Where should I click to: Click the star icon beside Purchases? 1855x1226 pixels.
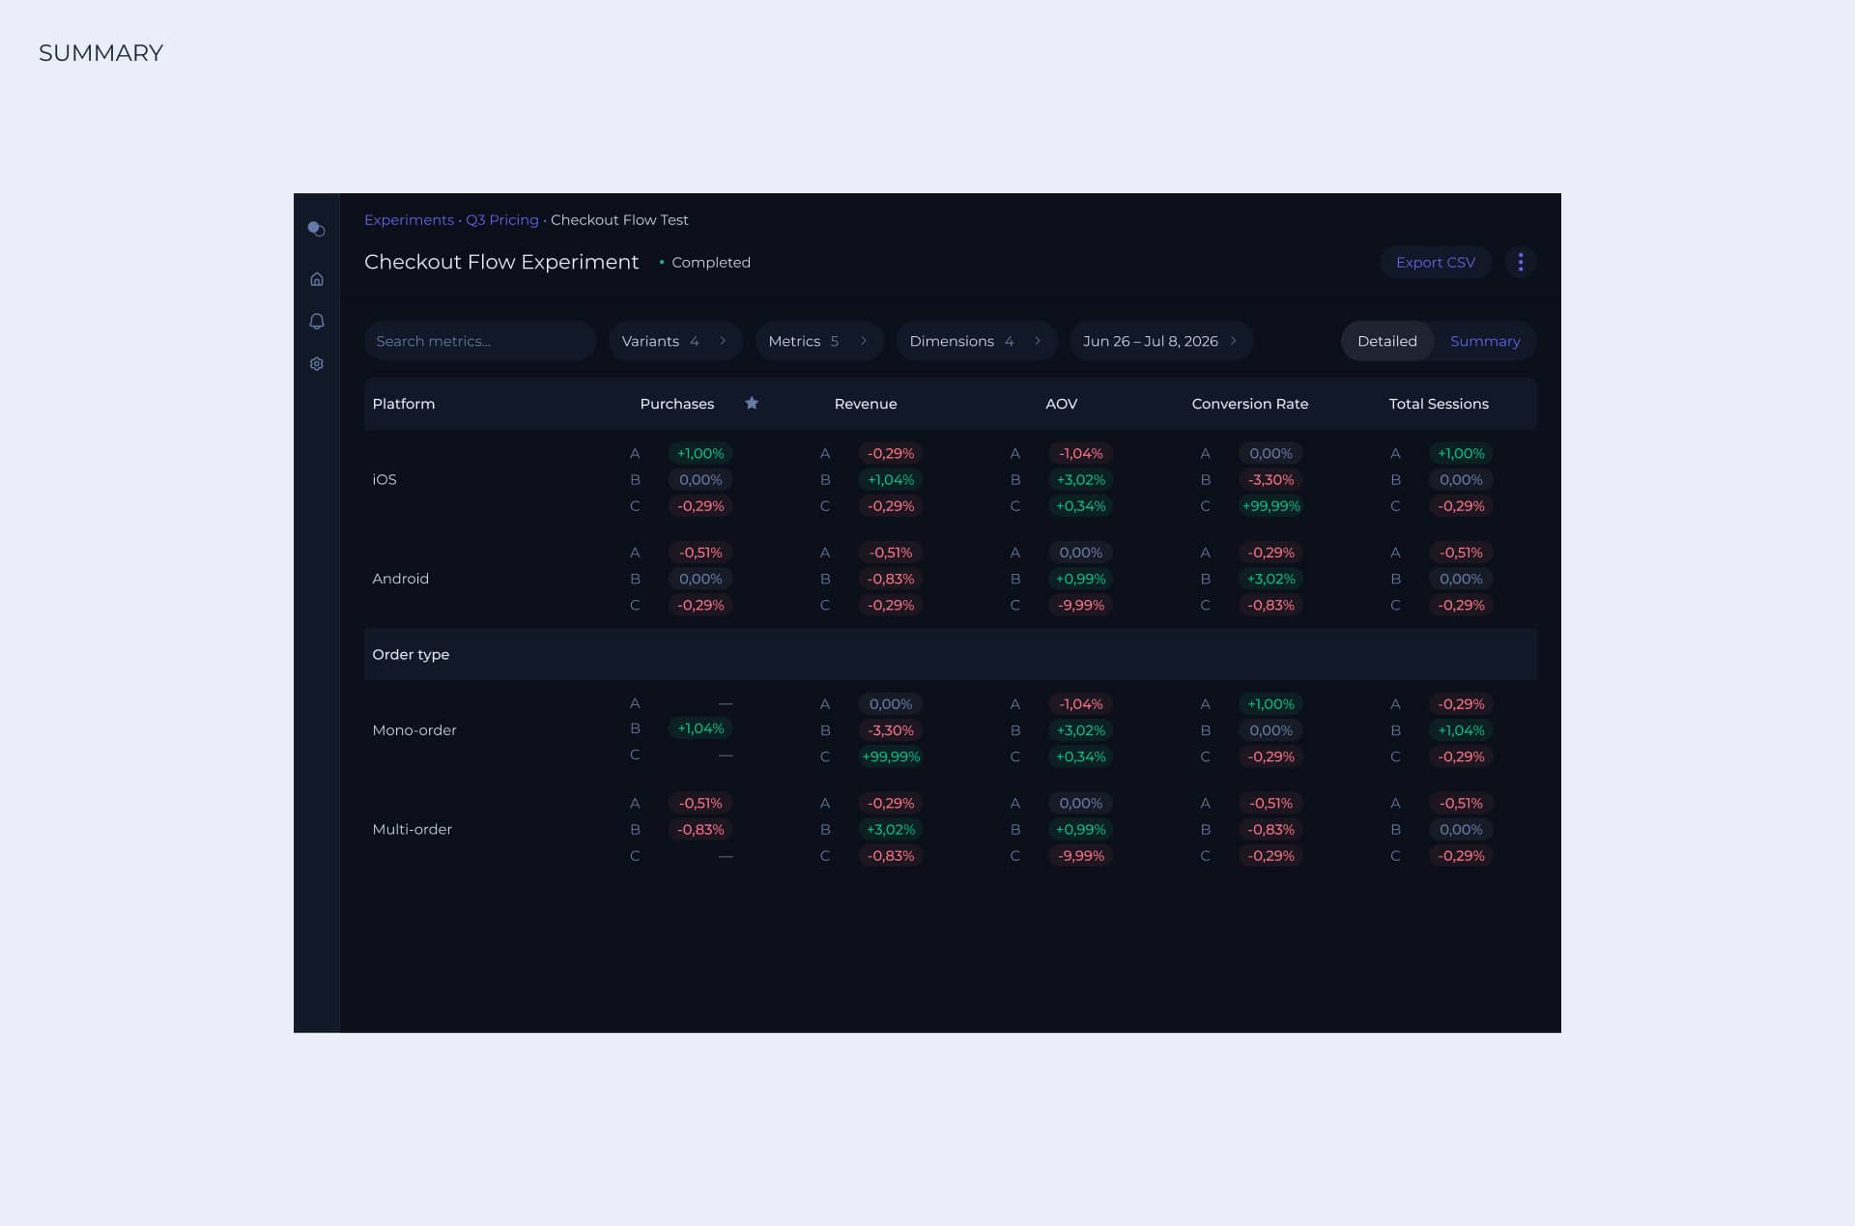click(752, 403)
